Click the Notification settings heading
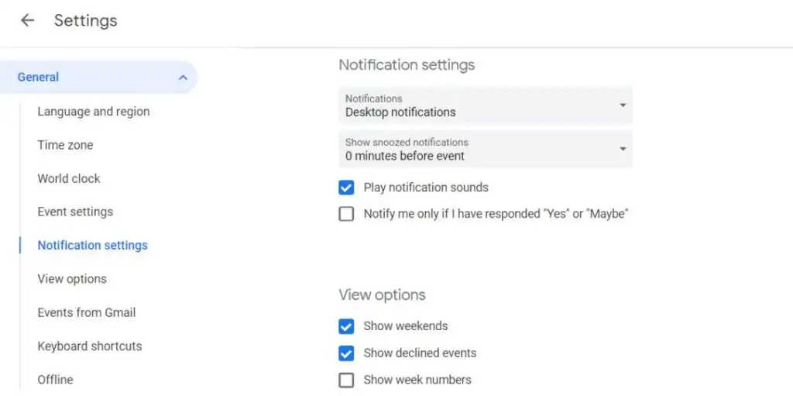The width and height of the screenshot is (793, 396). 407,65
